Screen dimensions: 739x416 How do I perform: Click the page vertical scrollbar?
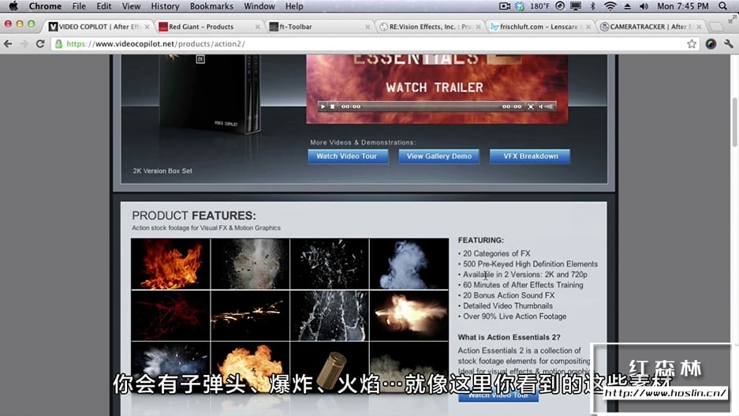click(735, 122)
